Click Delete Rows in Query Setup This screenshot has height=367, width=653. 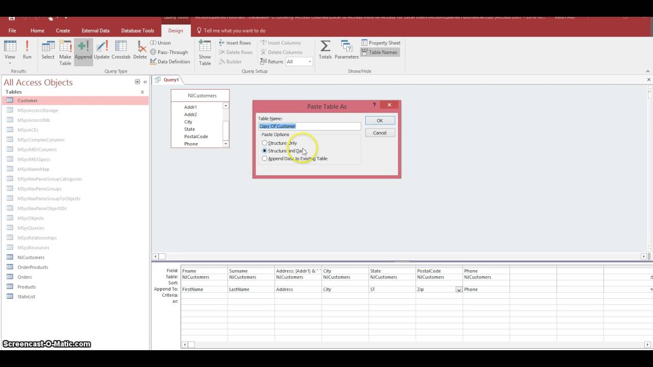pos(236,52)
